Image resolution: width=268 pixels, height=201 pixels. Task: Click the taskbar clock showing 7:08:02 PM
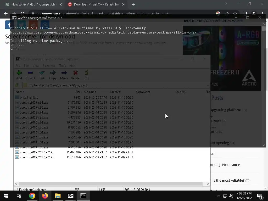(244, 196)
